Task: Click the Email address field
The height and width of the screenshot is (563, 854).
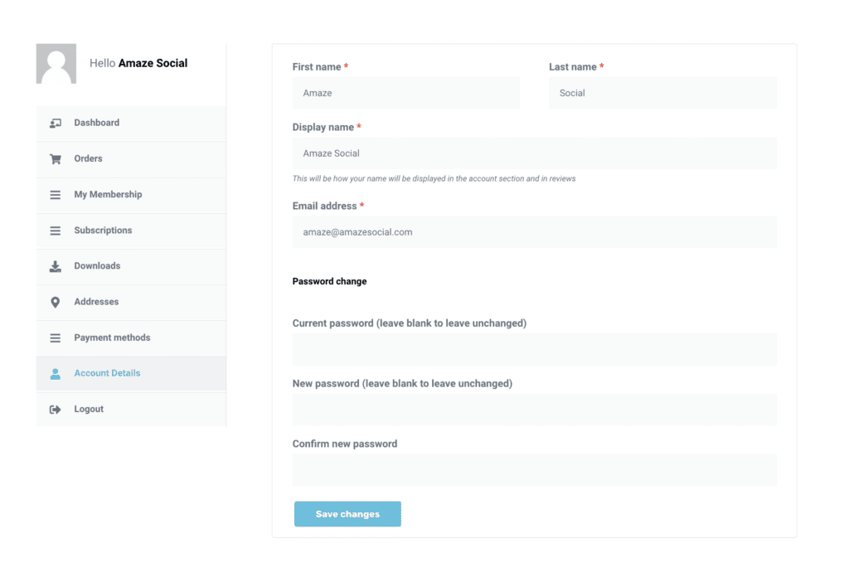Action: point(535,232)
